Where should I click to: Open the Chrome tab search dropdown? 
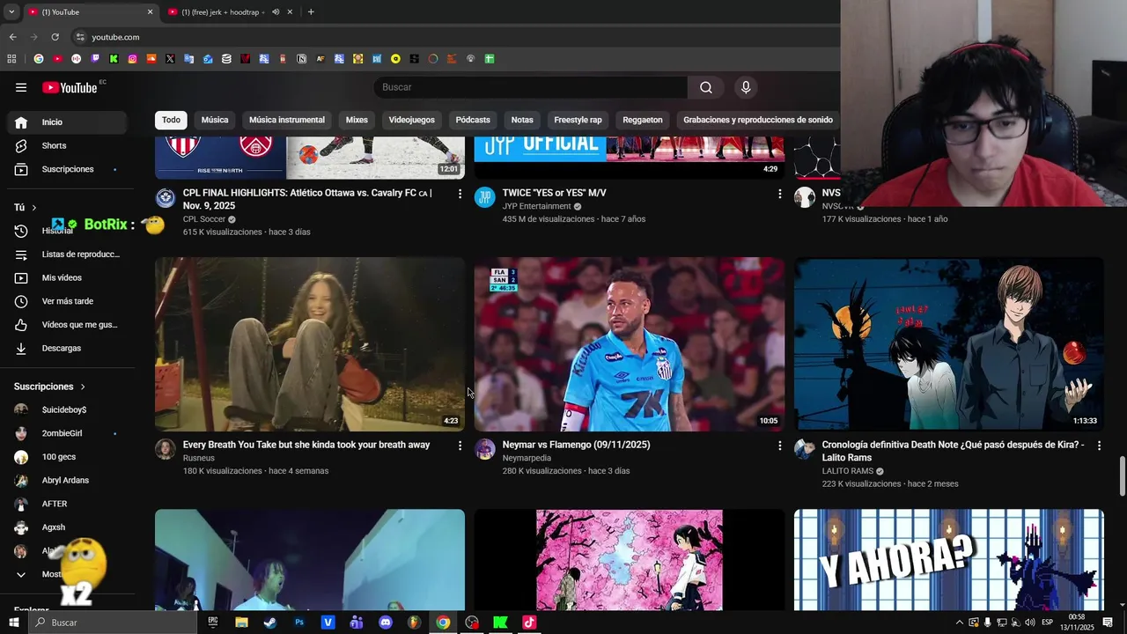[11, 11]
